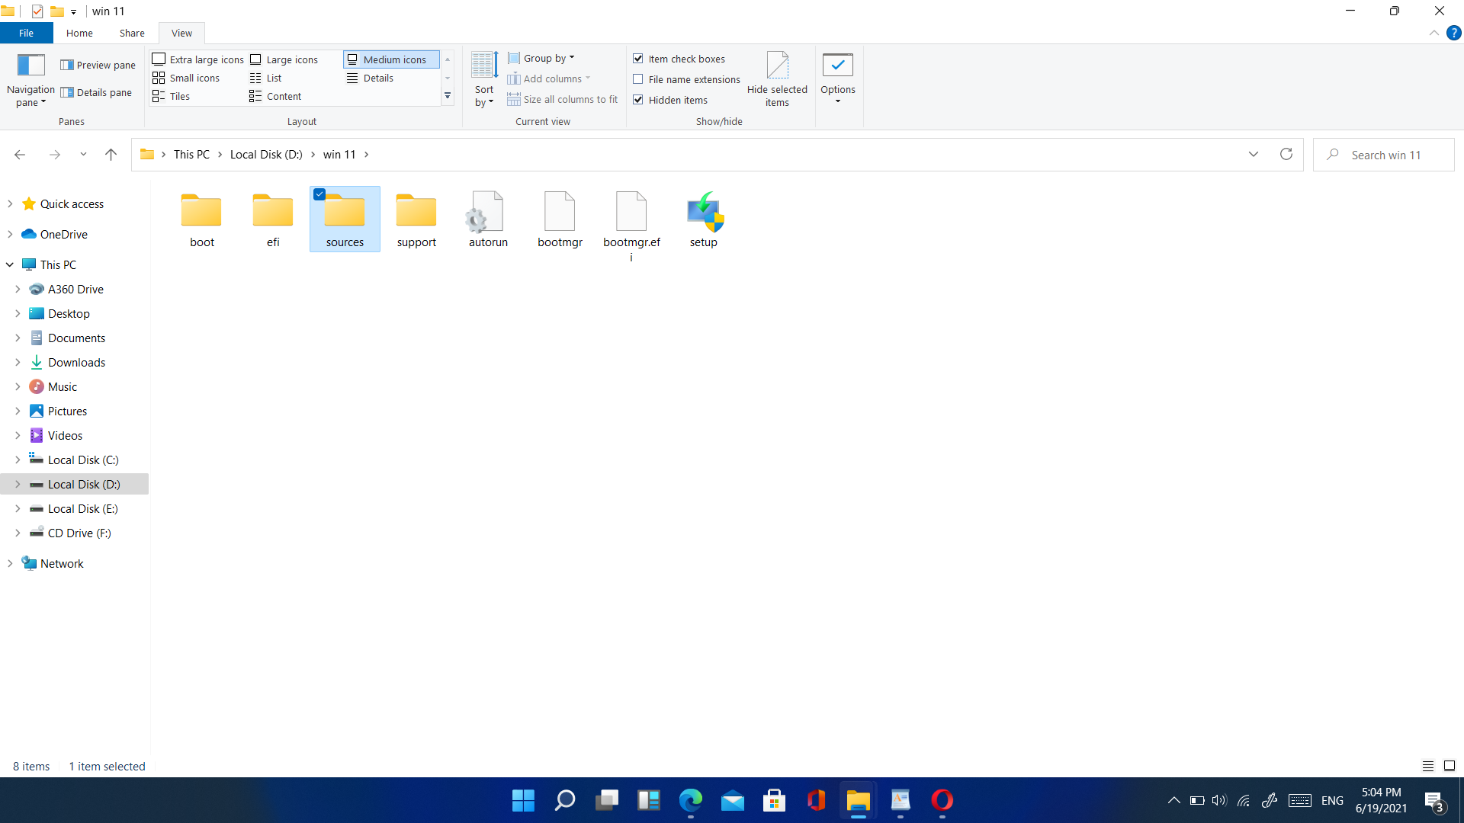Click the Back navigation button
Image resolution: width=1464 pixels, height=823 pixels.
click(19, 154)
